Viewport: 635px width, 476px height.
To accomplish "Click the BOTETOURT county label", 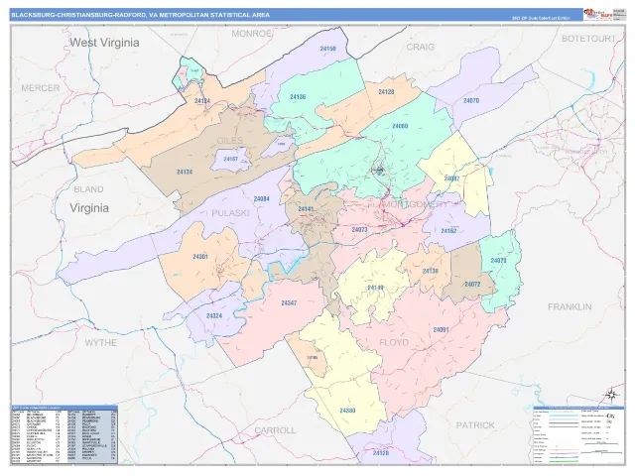I will coord(588,39).
